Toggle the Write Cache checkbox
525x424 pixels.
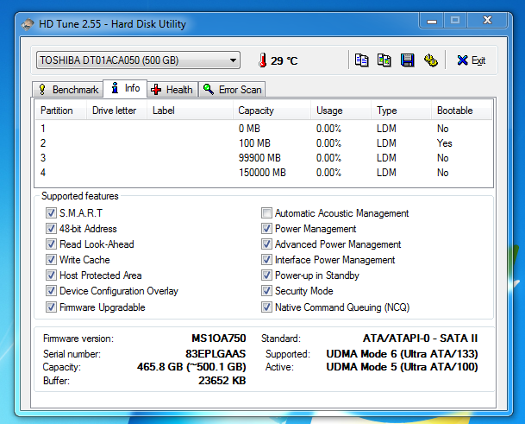click(51, 259)
